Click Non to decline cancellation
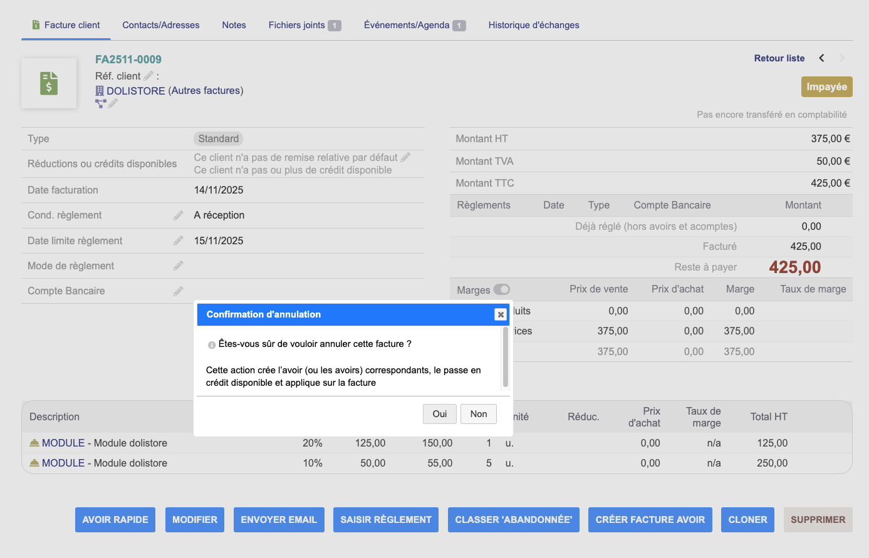This screenshot has width=869, height=558. tap(479, 414)
